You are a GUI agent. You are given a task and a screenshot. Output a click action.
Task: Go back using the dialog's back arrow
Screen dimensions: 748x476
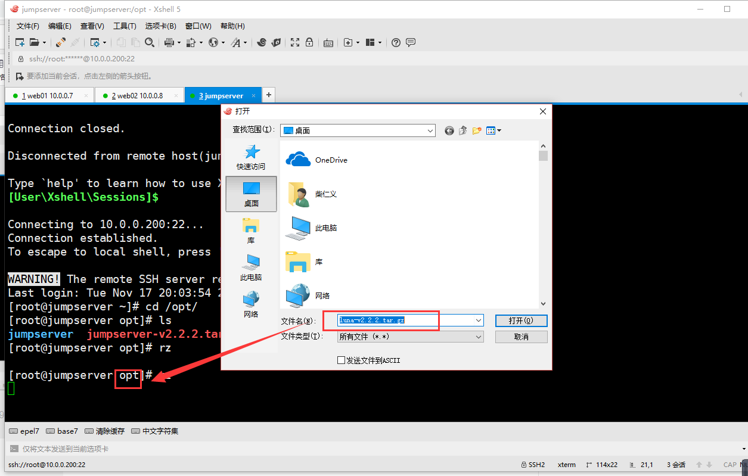[x=449, y=130]
